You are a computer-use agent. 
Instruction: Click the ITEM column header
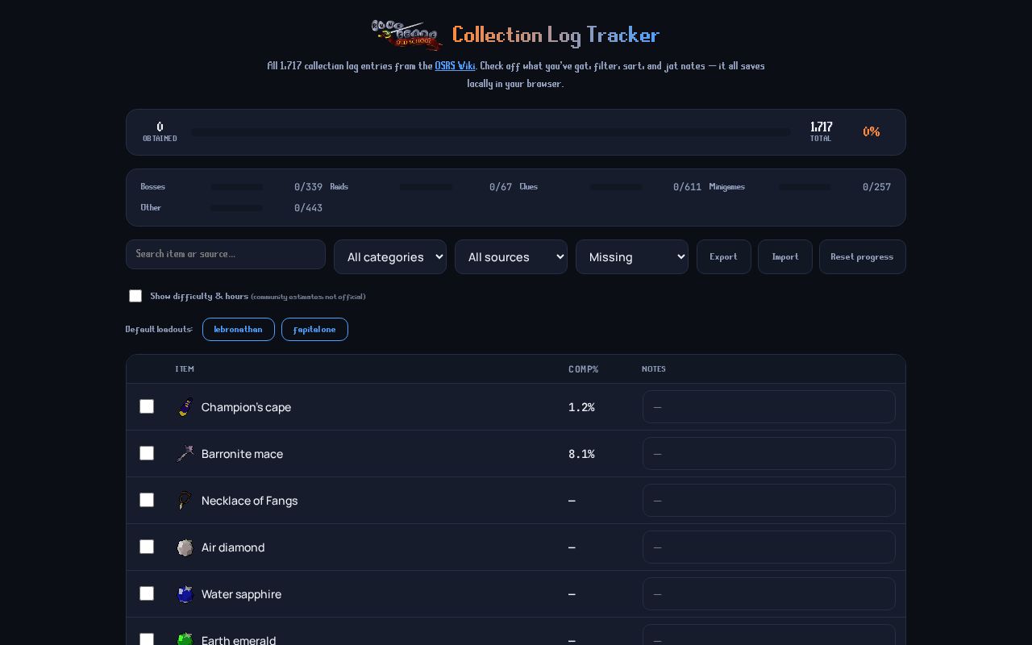185,369
